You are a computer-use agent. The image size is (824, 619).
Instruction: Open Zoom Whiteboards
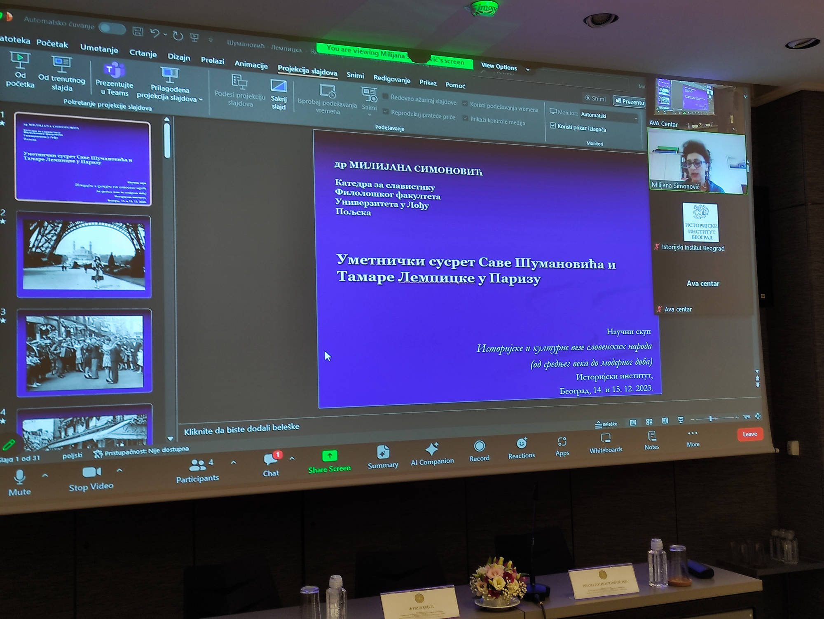point(606,443)
